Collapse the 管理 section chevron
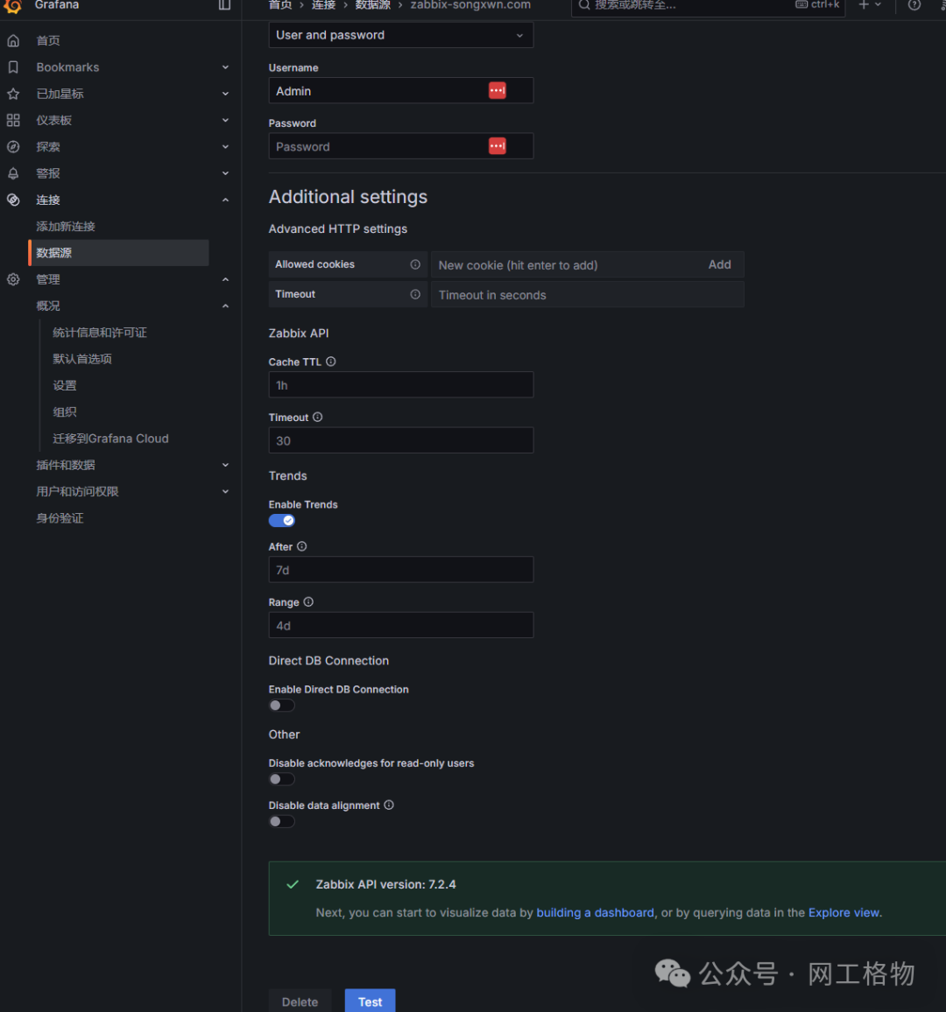 tap(225, 279)
